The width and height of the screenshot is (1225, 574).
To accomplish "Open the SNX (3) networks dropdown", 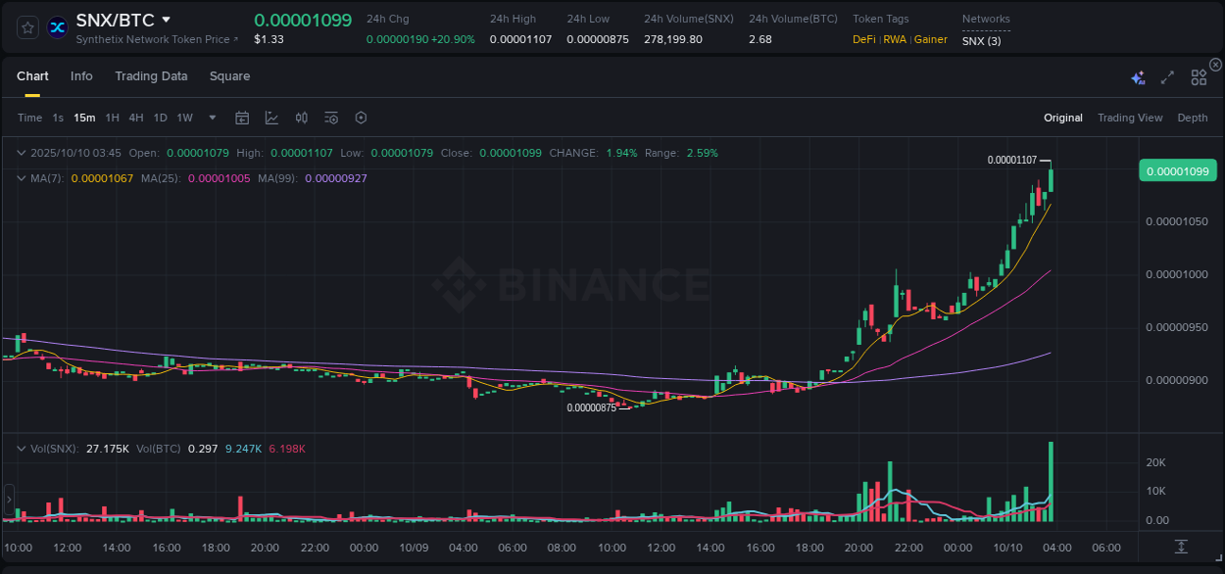I will [983, 40].
